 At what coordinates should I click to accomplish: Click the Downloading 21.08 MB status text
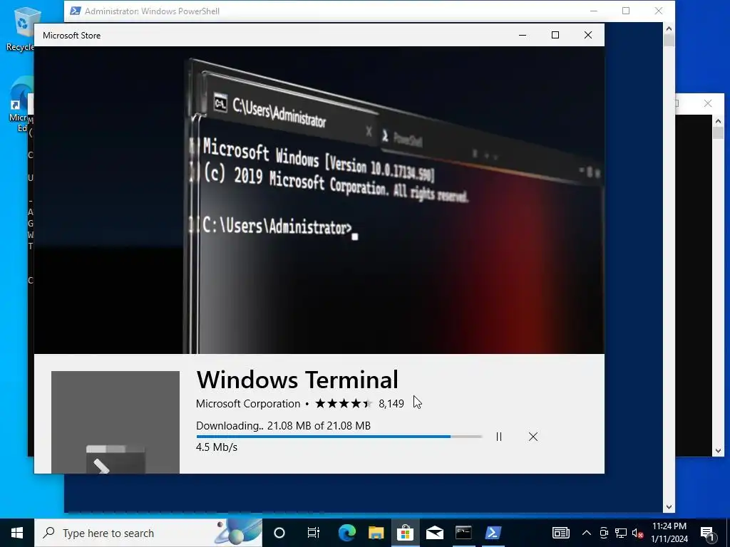[283, 426]
